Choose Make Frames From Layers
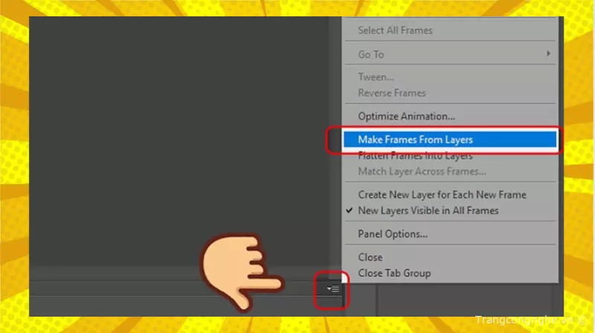This screenshot has height=333, width=595. pos(415,139)
